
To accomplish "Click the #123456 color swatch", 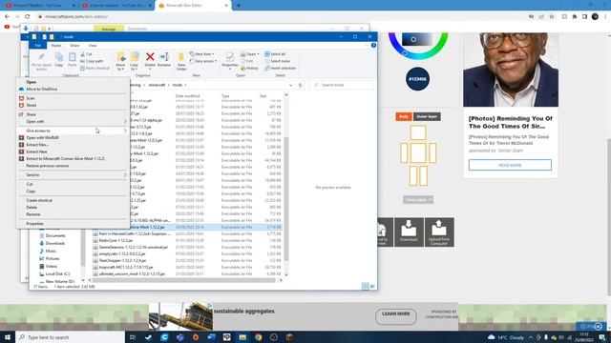I will click(417, 79).
